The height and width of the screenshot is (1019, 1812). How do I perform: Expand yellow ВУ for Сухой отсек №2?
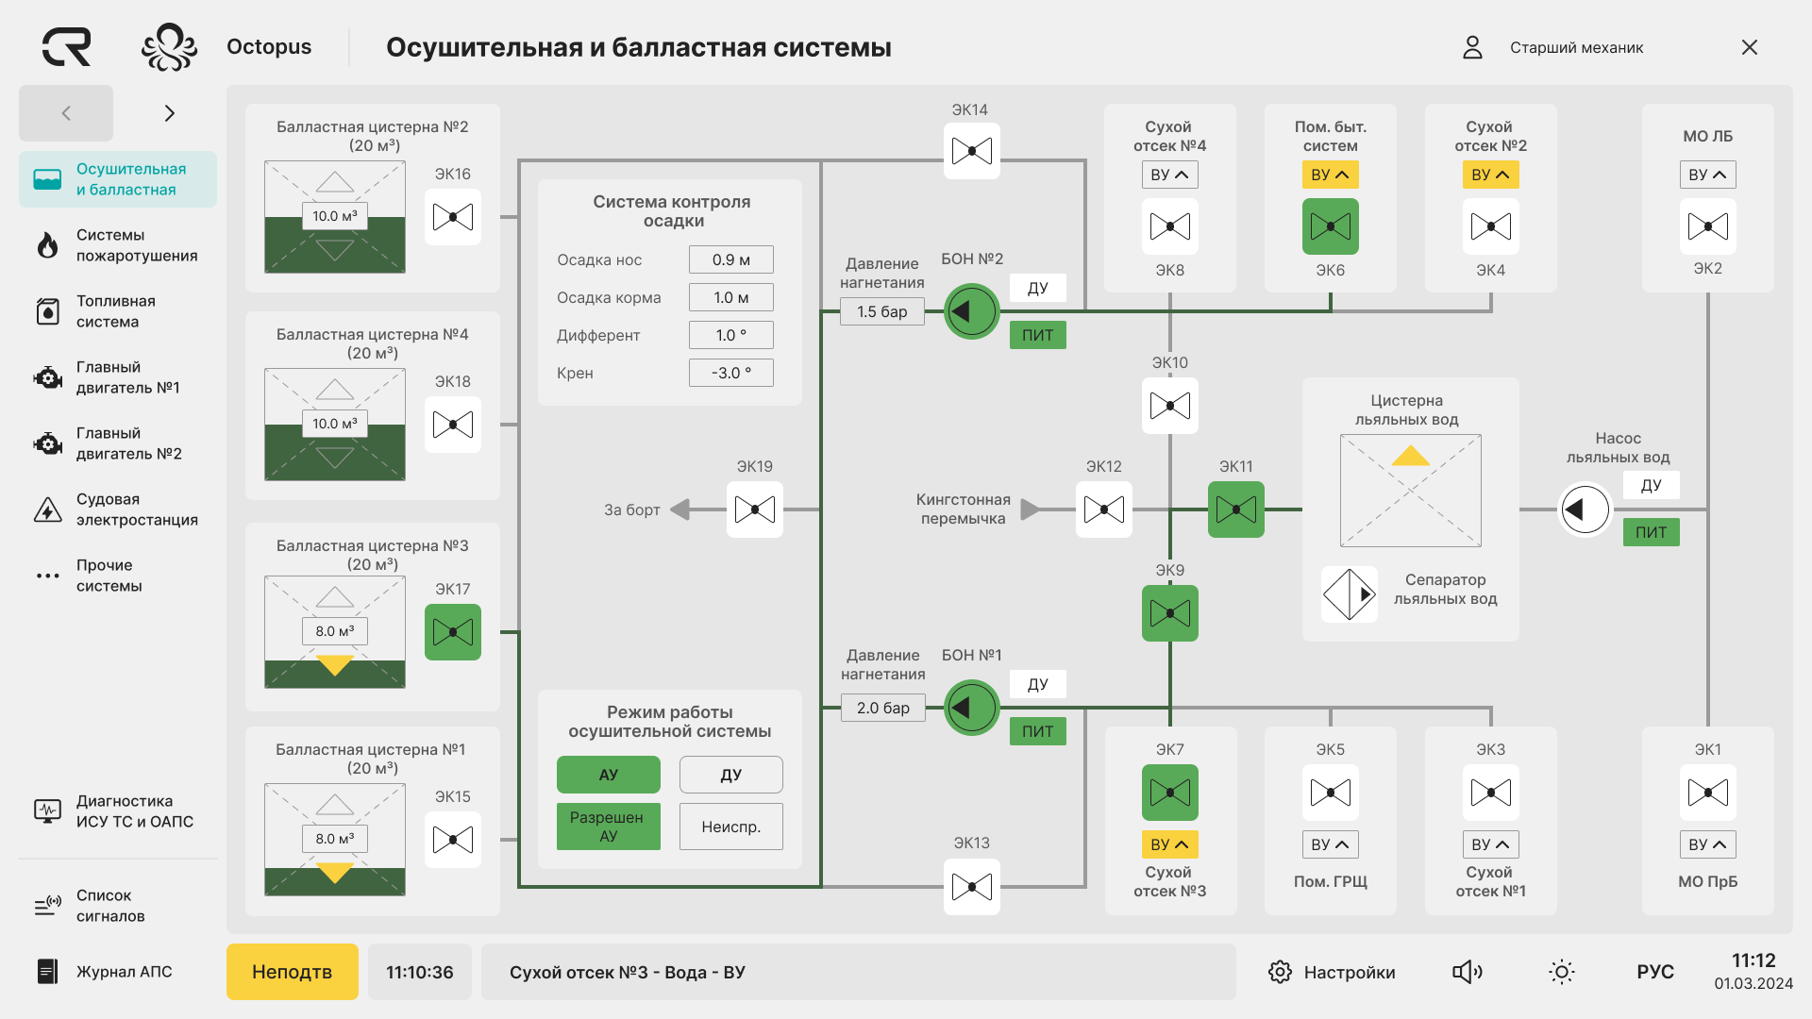pos(1491,175)
